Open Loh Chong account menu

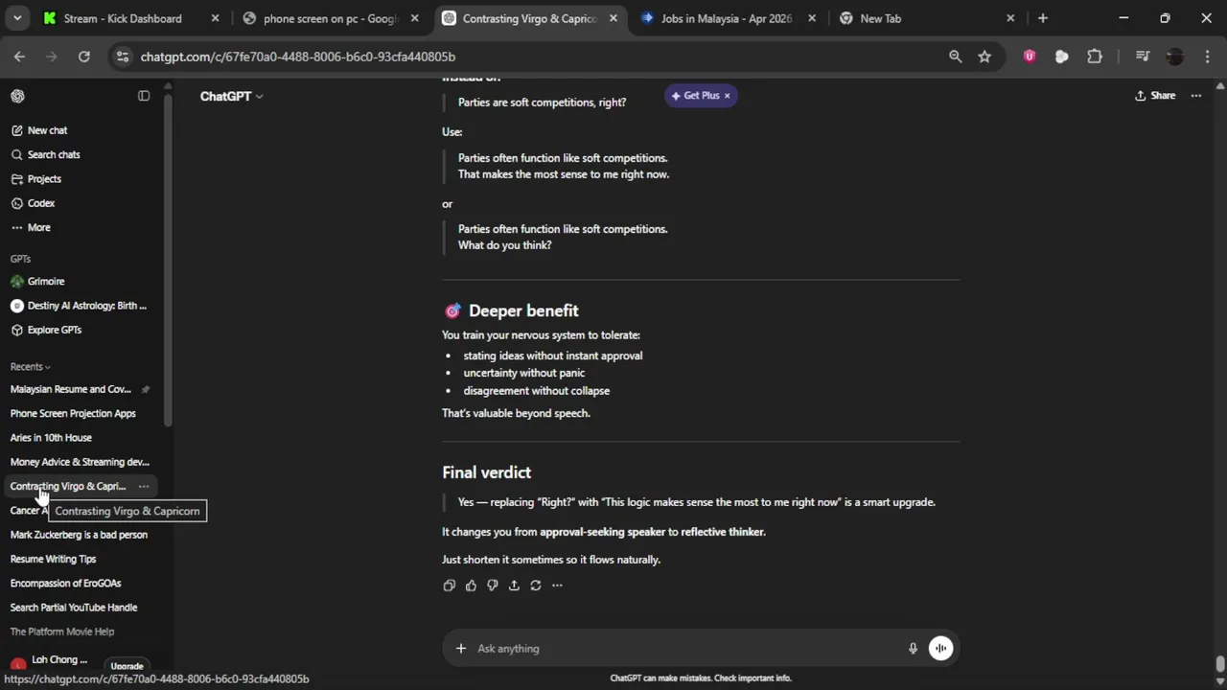50,660
